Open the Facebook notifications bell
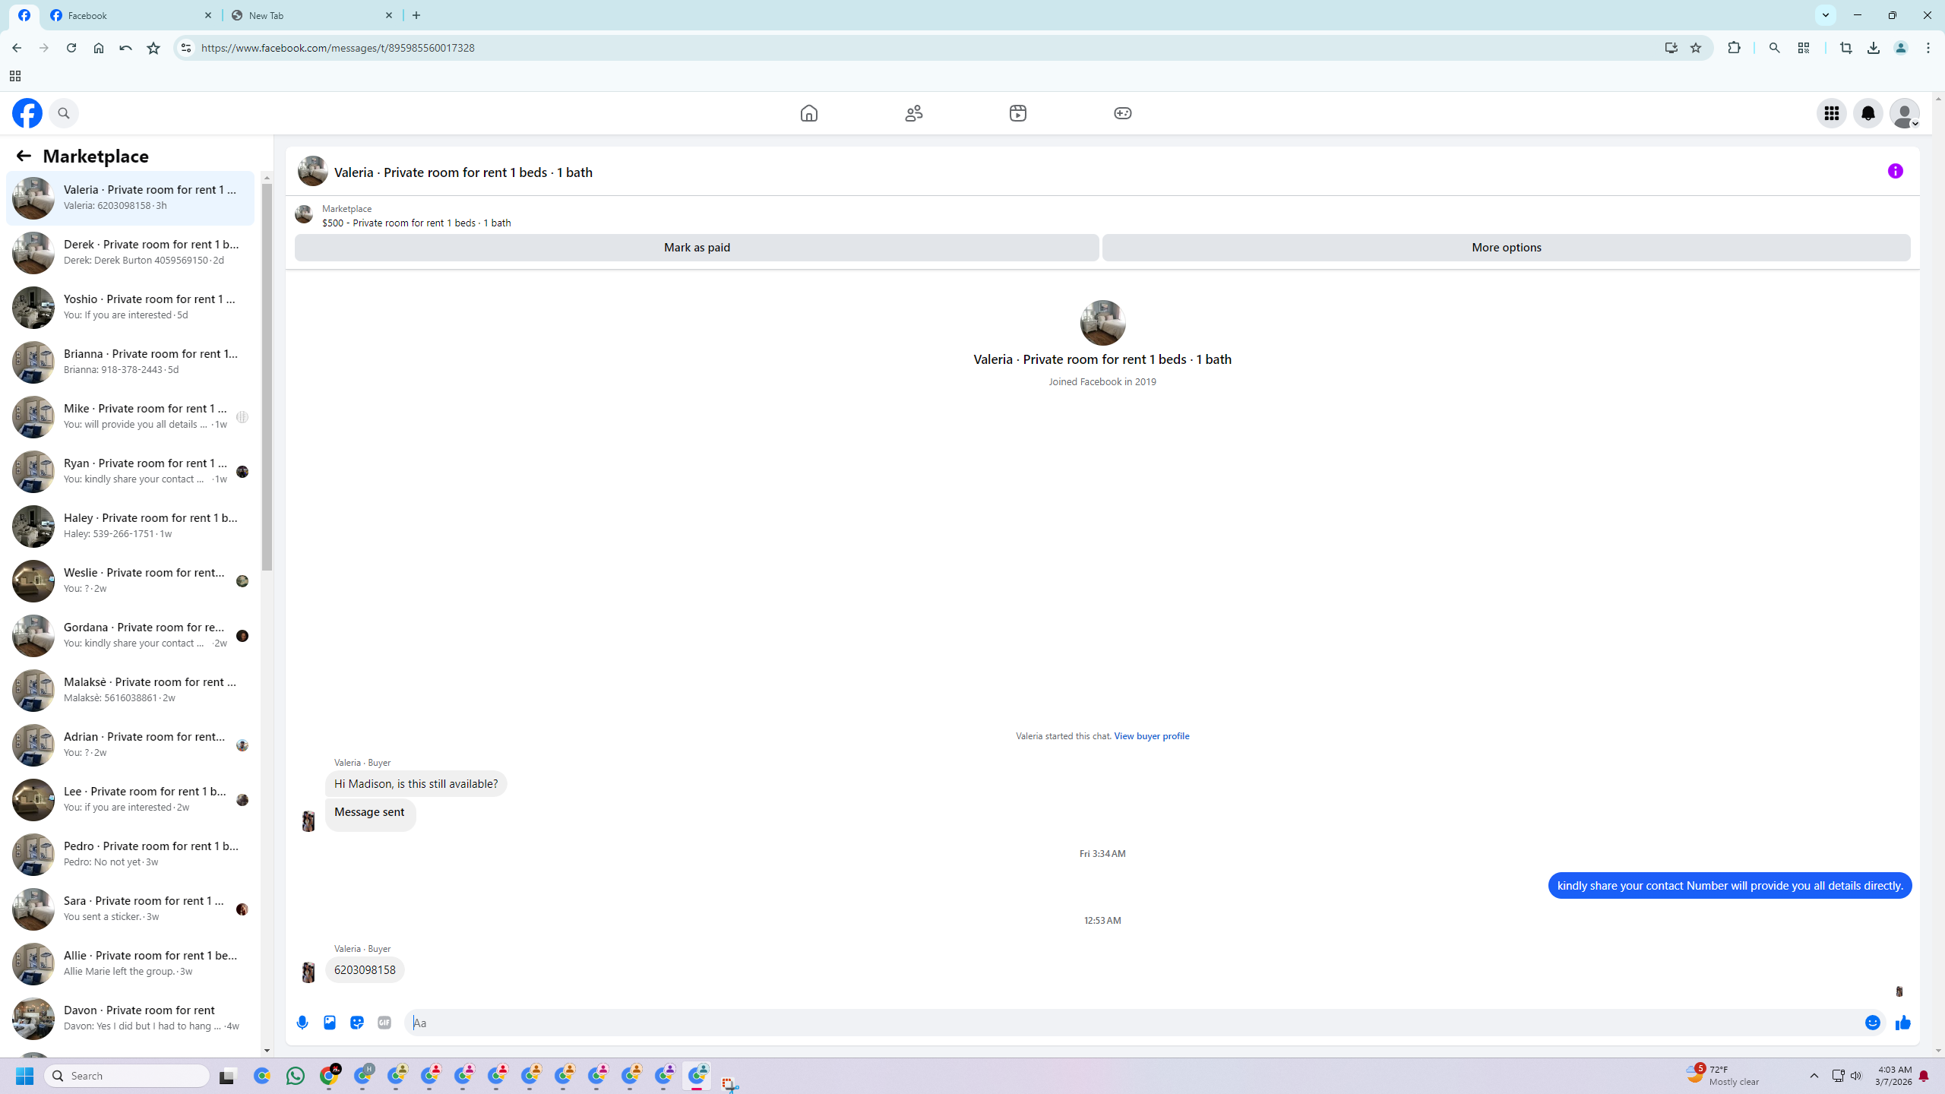The image size is (1945, 1094). (1868, 113)
